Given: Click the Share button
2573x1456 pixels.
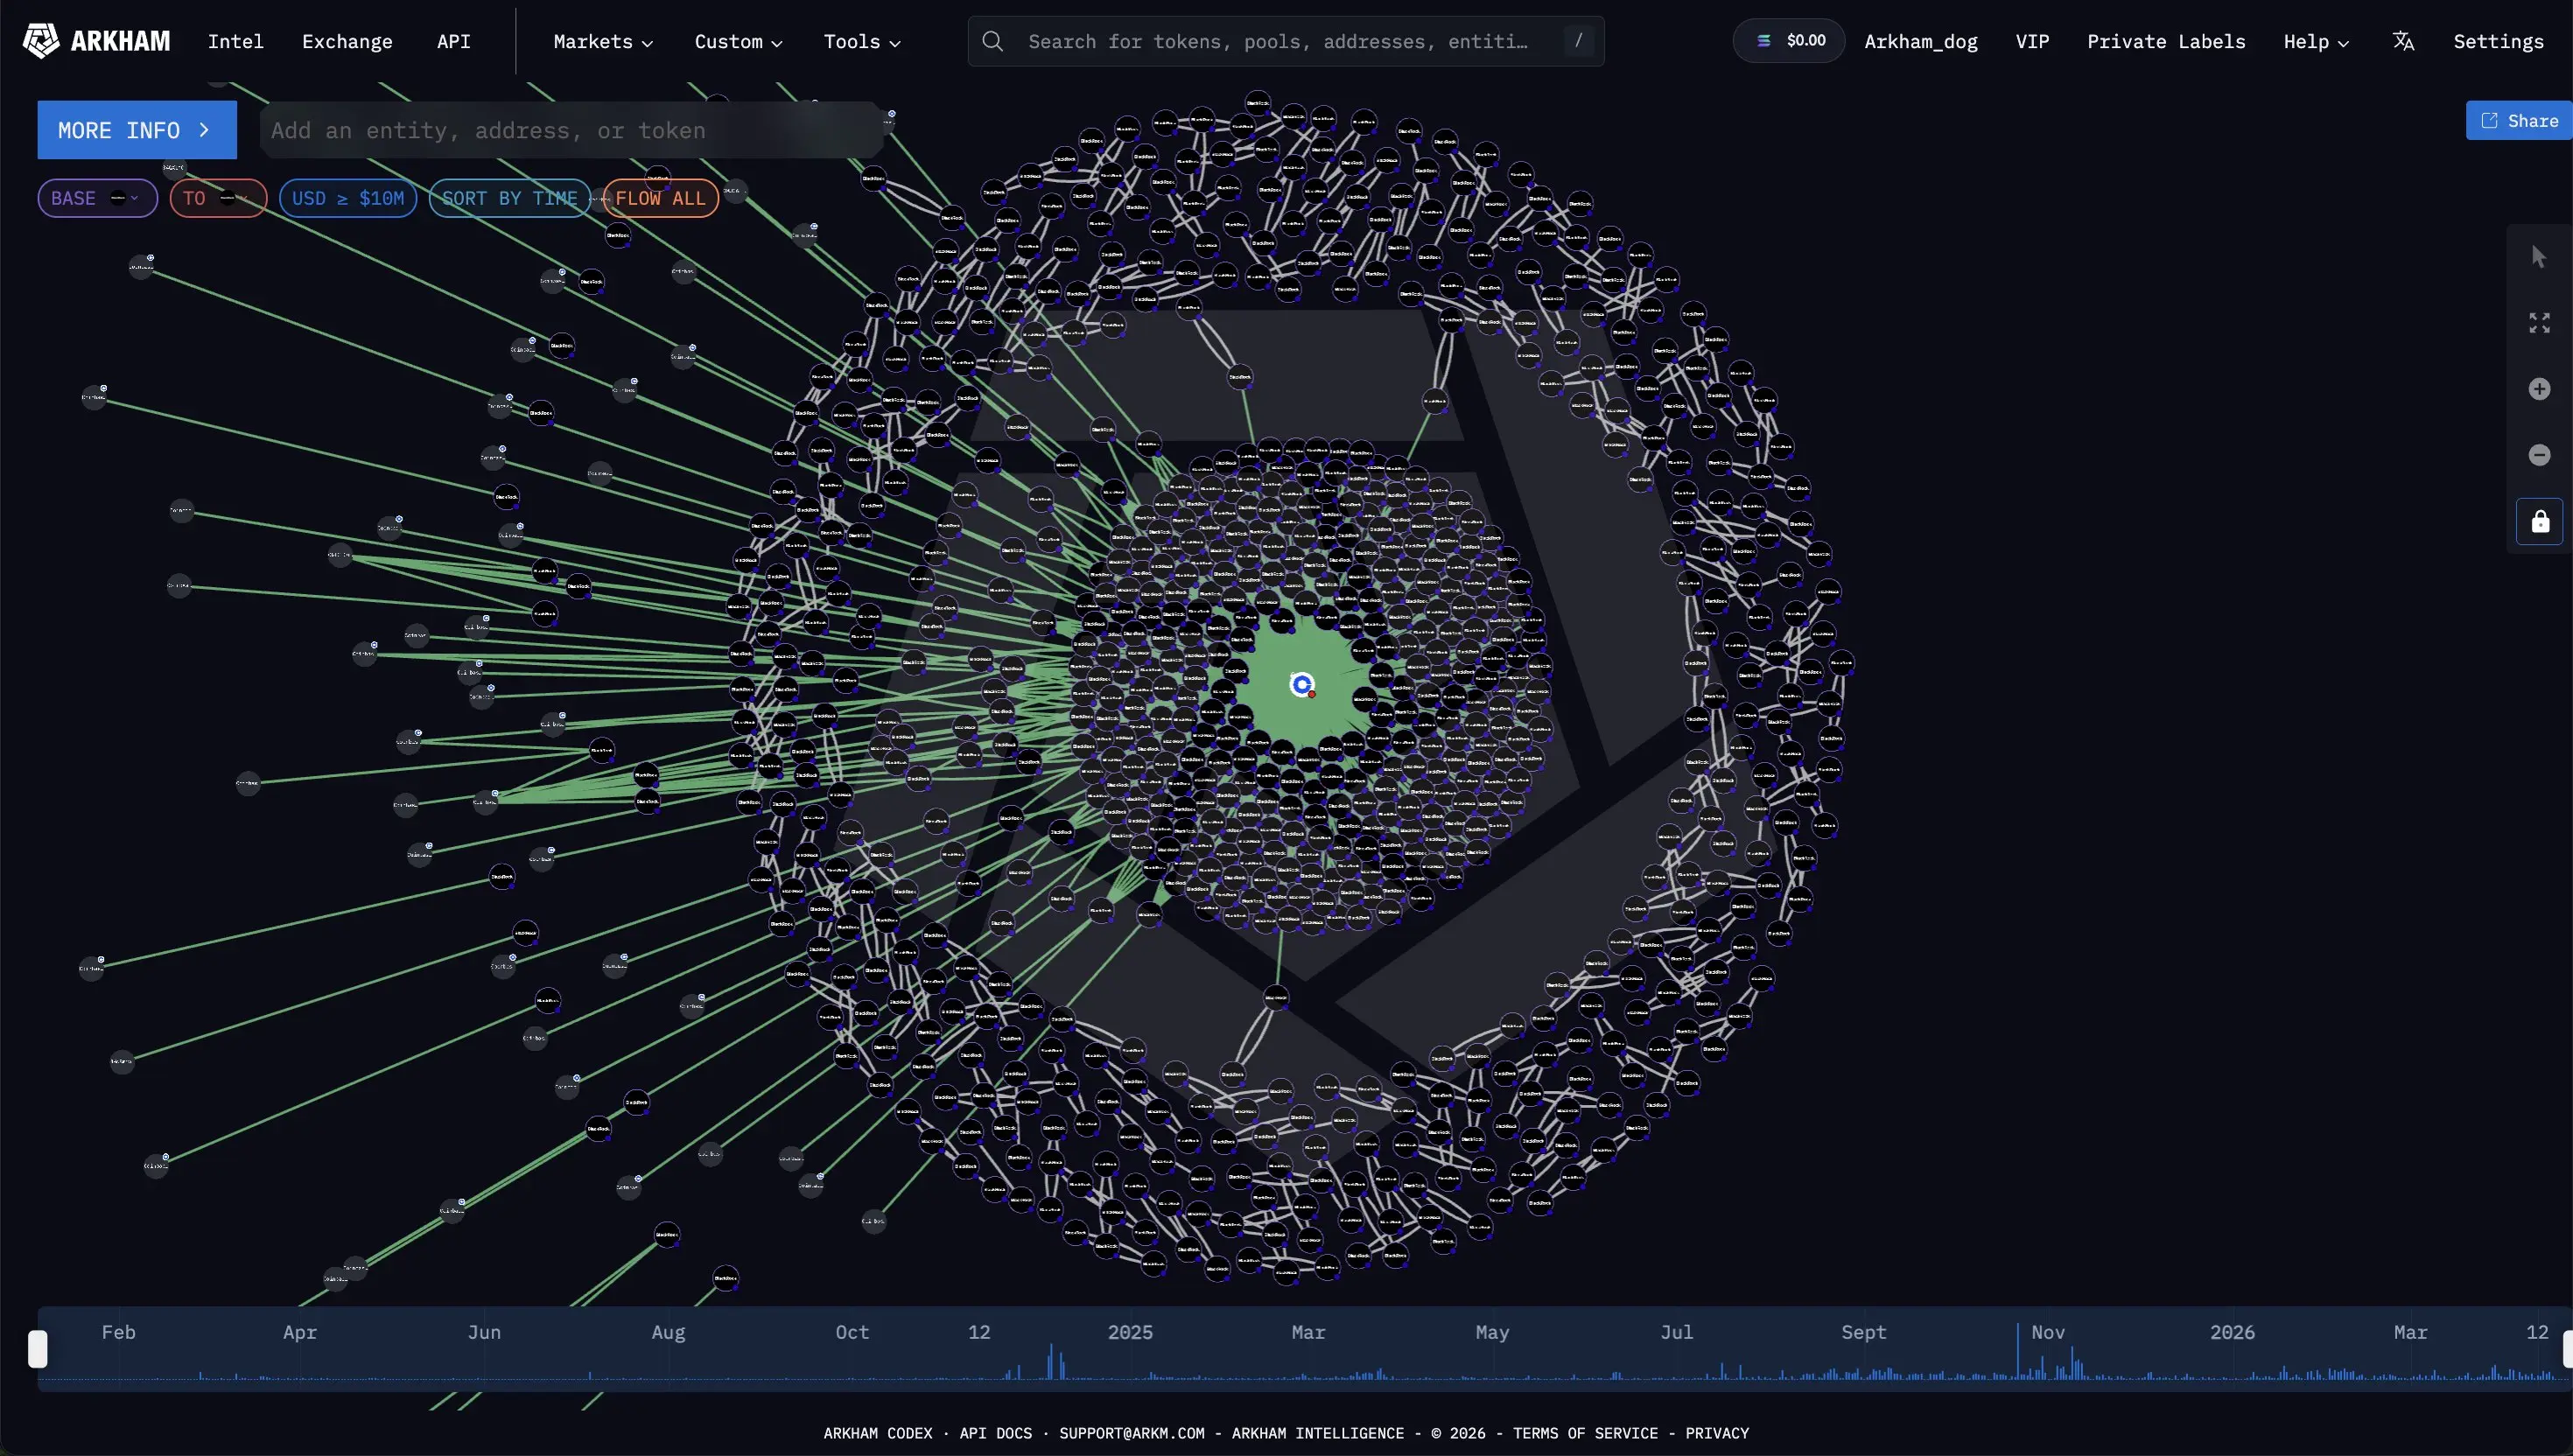Looking at the screenshot, I should point(2518,120).
